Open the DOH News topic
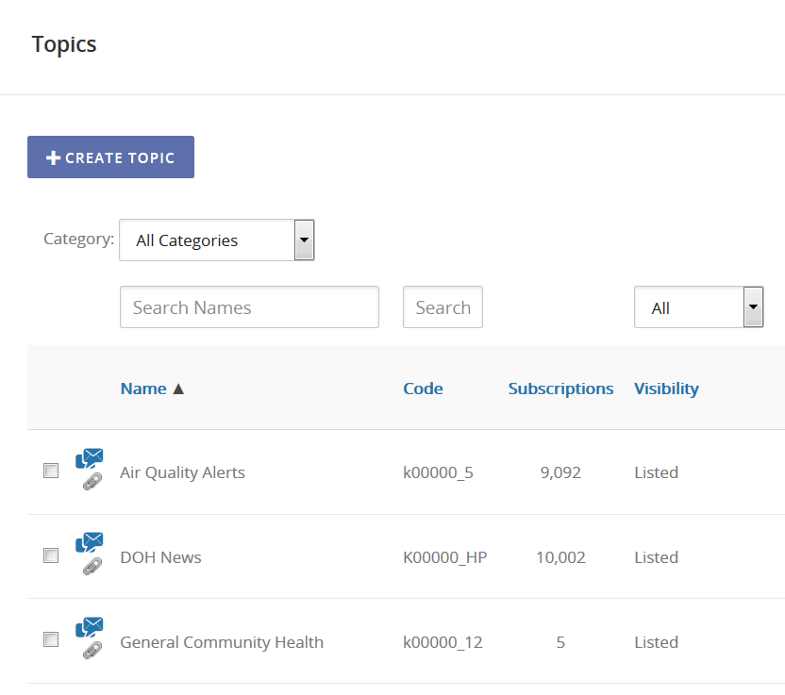Screen dimensions: 785x695 pyautogui.click(x=160, y=556)
